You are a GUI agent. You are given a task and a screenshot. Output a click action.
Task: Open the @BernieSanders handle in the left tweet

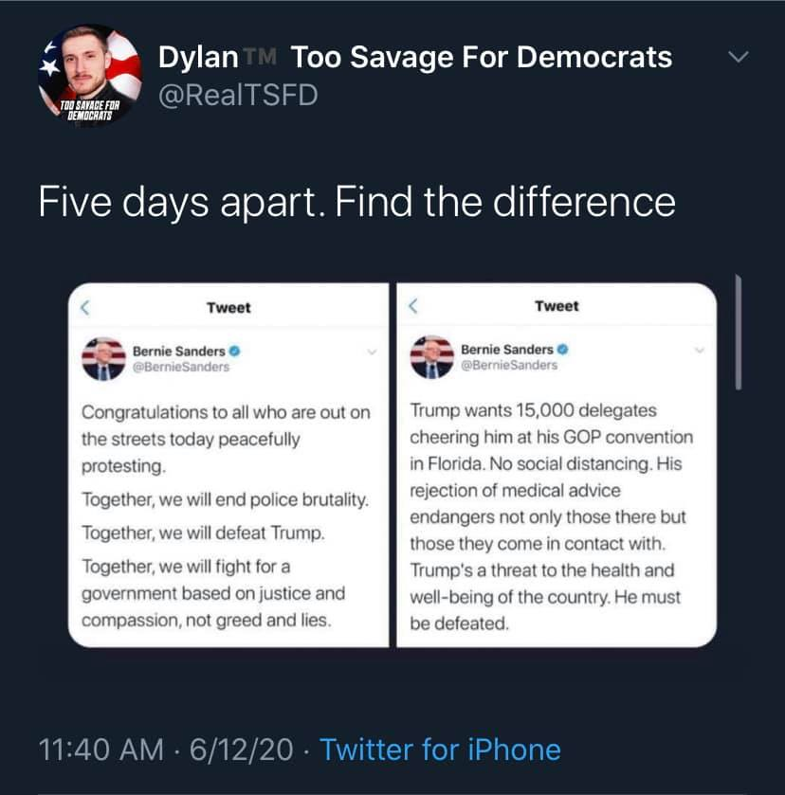[181, 367]
